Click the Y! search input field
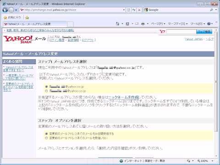 click(181, 32)
